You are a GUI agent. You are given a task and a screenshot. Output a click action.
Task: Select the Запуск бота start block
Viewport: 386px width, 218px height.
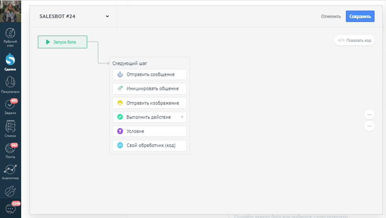point(63,42)
